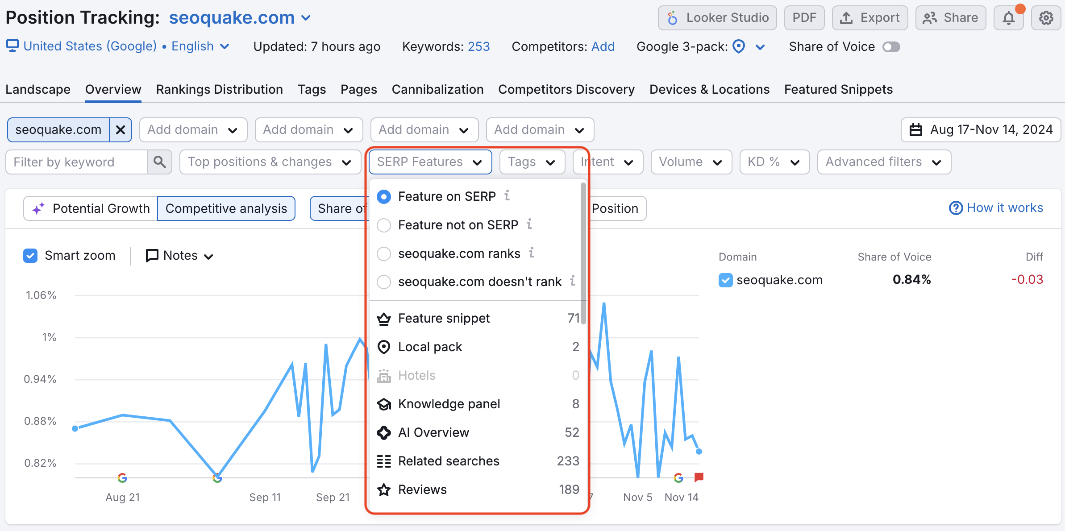Viewport: 1065px width, 531px height.
Task: Open How it works help link
Action: click(996, 208)
